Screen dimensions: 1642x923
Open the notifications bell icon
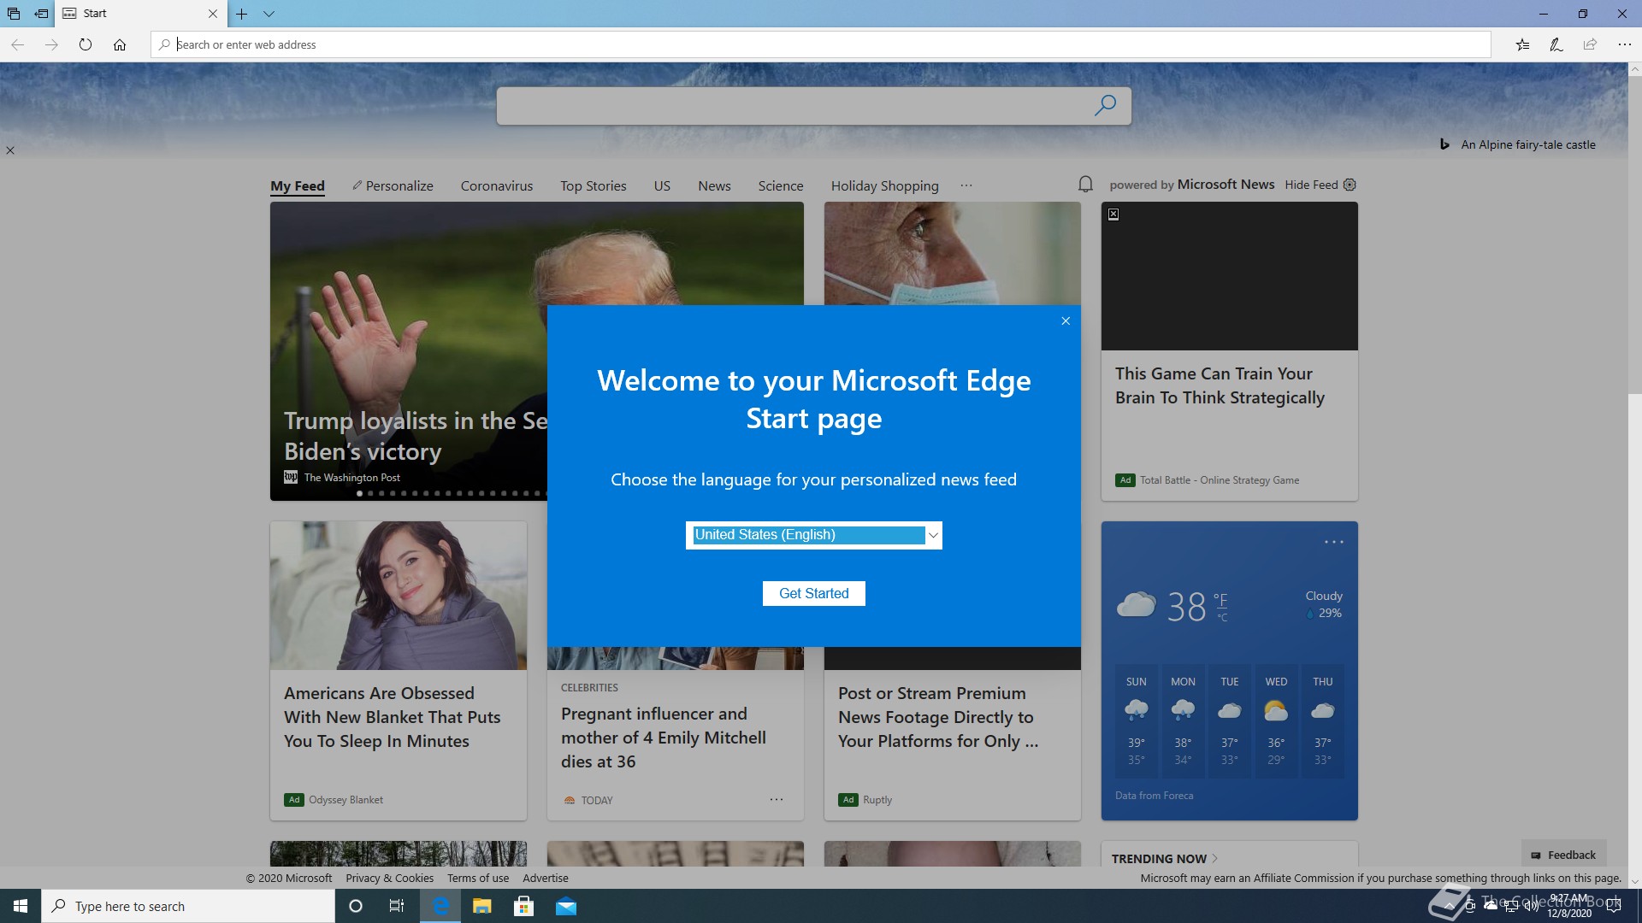1085,184
